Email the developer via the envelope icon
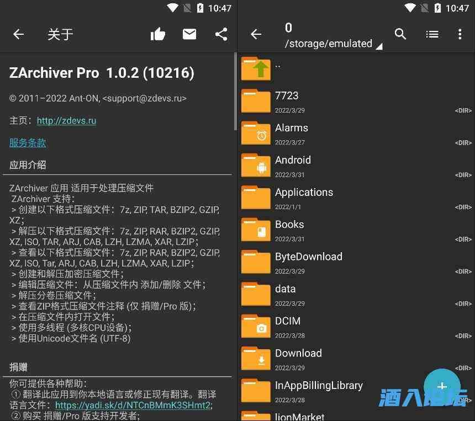Screen dimensions: 475x421 [x=189, y=34]
